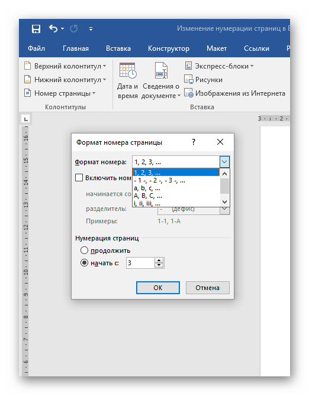The height and width of the screenshot is (397, 309).
Task: Select the начать с radio button
Action: (84, 263)
